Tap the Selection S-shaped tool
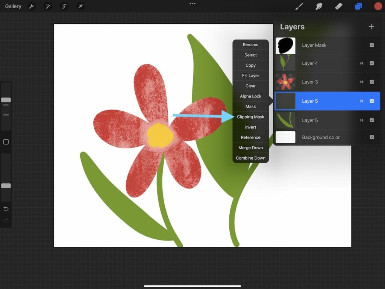This screenshot has height=289, width=385. [x=64, y=6]
